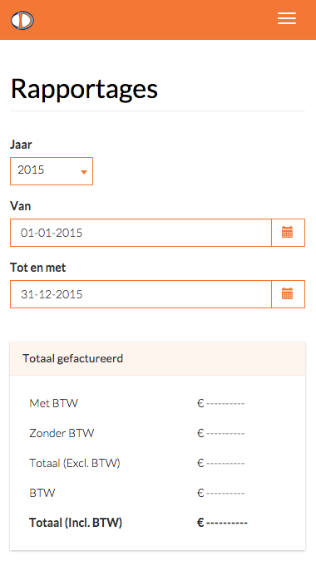This screenshot has width=316, height=561.
Task: Select the Jaar 2015 combo box
Action: 52,171
